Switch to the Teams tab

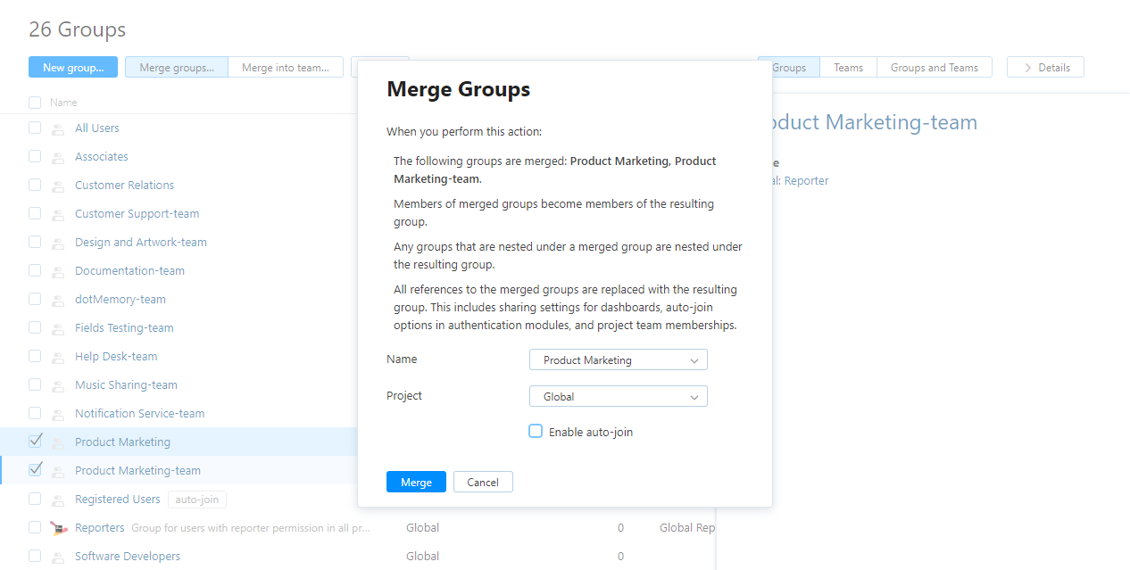(848, 68)
